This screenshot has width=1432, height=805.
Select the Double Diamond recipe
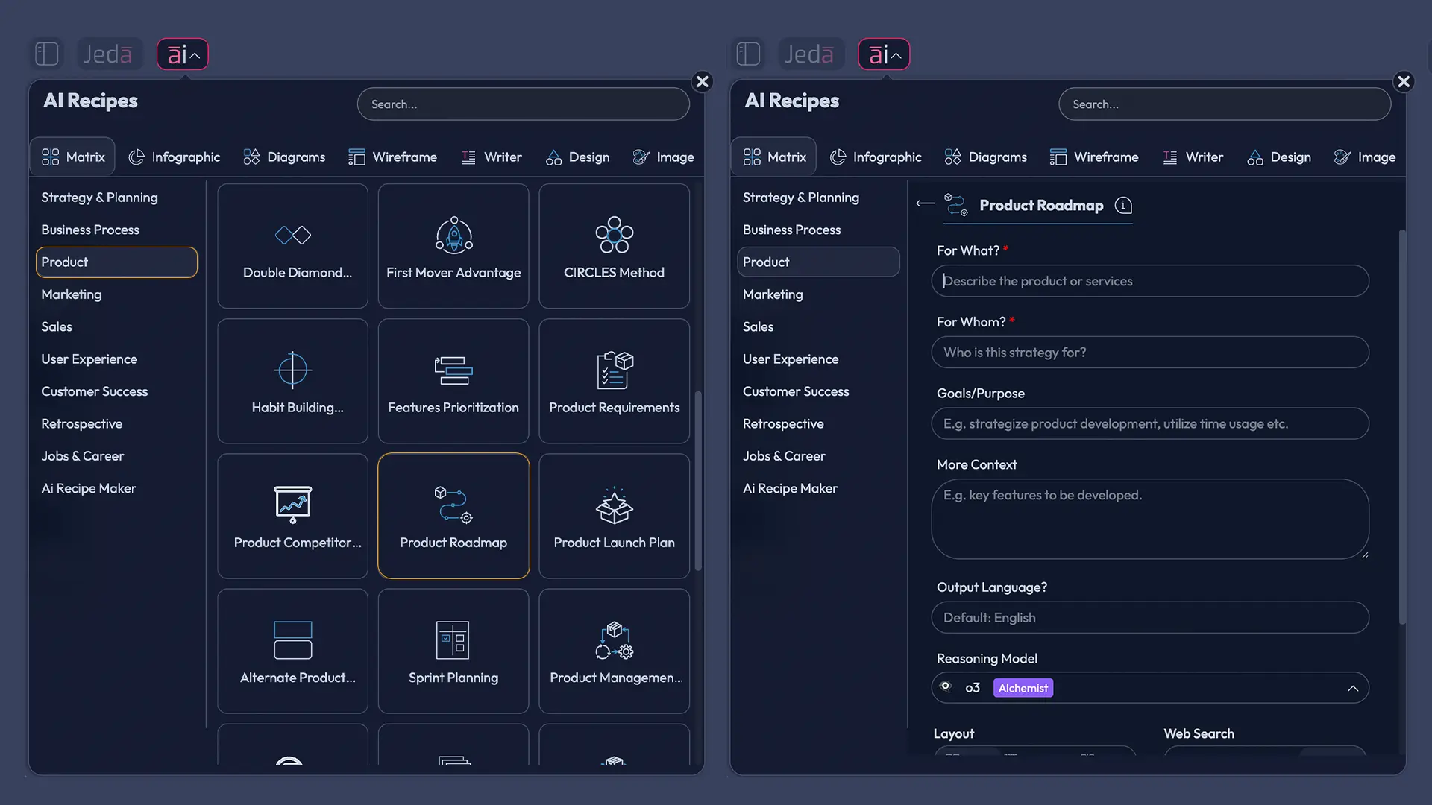click(292, 246)
